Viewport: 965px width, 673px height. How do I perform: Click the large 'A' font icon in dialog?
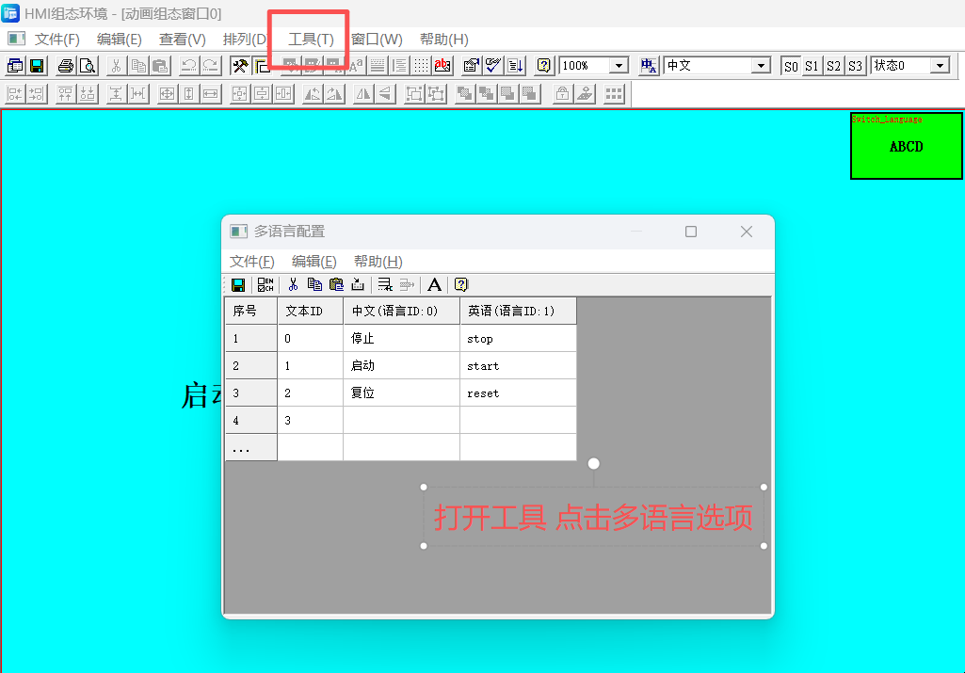coord(434,284)
